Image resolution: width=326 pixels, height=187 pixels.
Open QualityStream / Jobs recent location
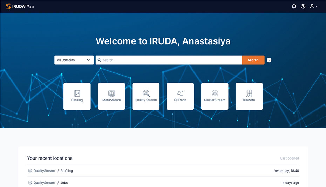[x=163, y=183]
